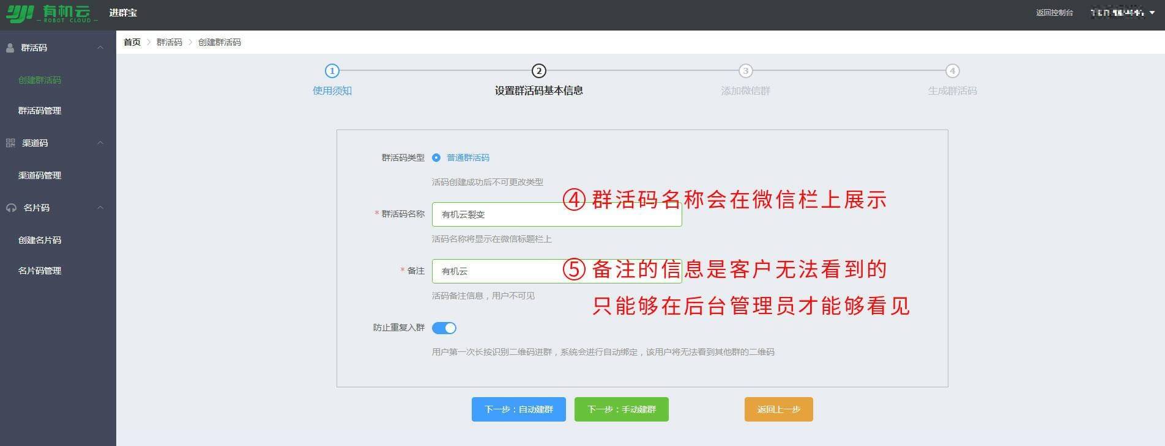Click the 返回控制台 link

click(x=1054, y=13)
